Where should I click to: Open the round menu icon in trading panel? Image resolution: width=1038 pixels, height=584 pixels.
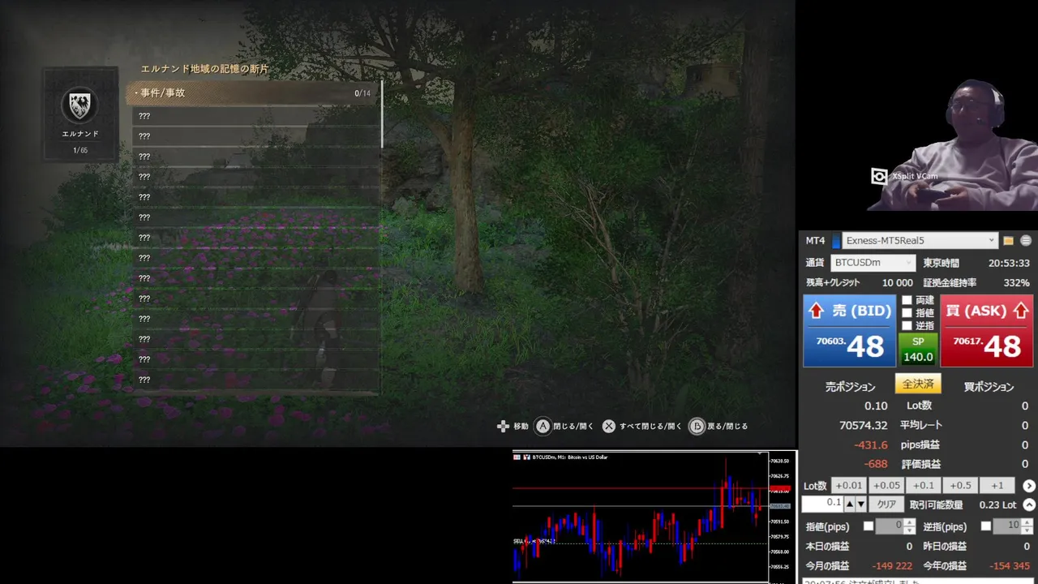pos(1026,241)
